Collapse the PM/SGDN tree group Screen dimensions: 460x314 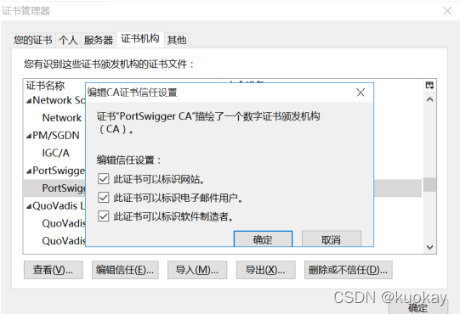[29, 136]
